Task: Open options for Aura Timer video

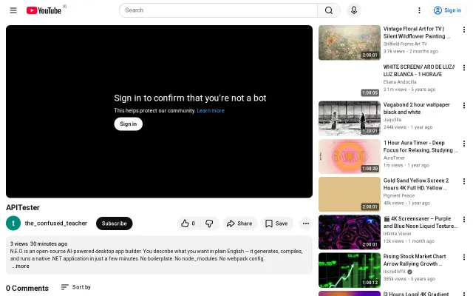Action: tap(464, 144)
